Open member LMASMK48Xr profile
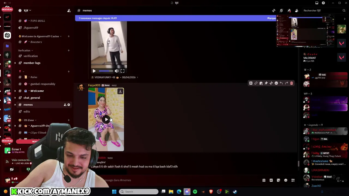The image size is (349, 196). point(325,170)
